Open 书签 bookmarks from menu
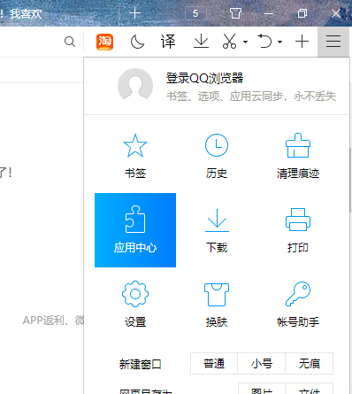The width and height of the screenshot is (352, 394). (x=135, y=156)
